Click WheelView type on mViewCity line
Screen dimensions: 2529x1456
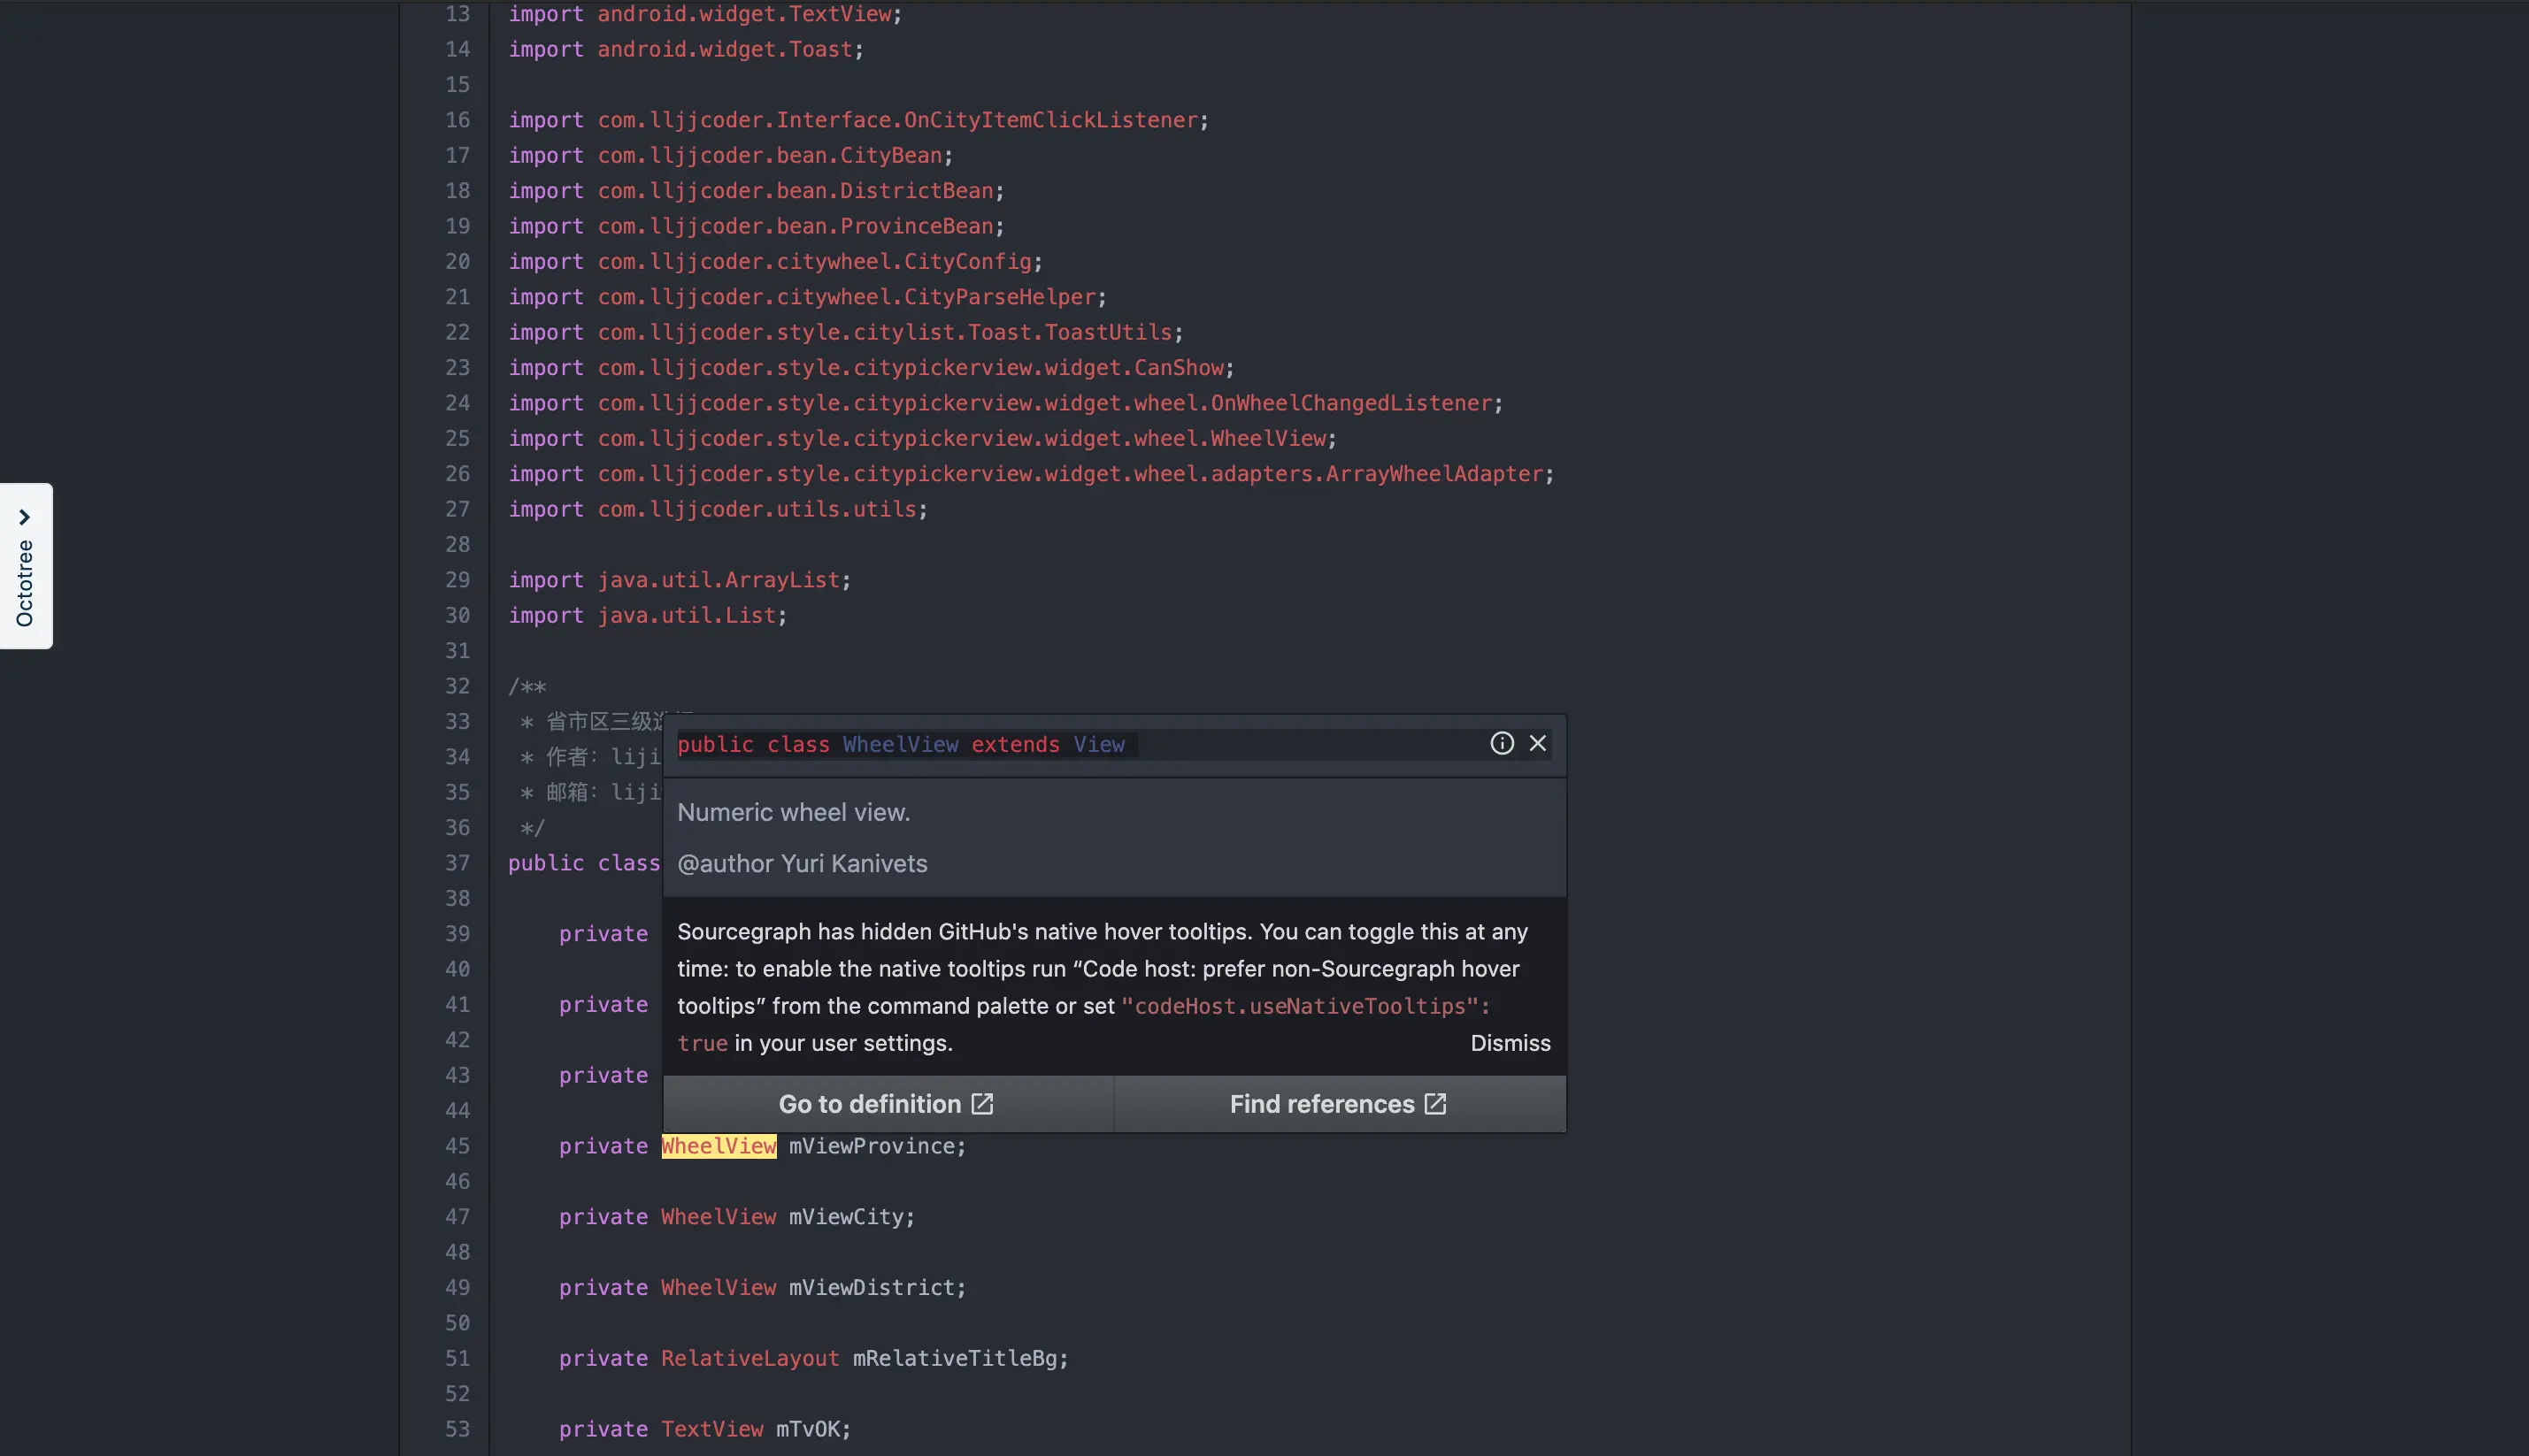(x=719, y=1217)
